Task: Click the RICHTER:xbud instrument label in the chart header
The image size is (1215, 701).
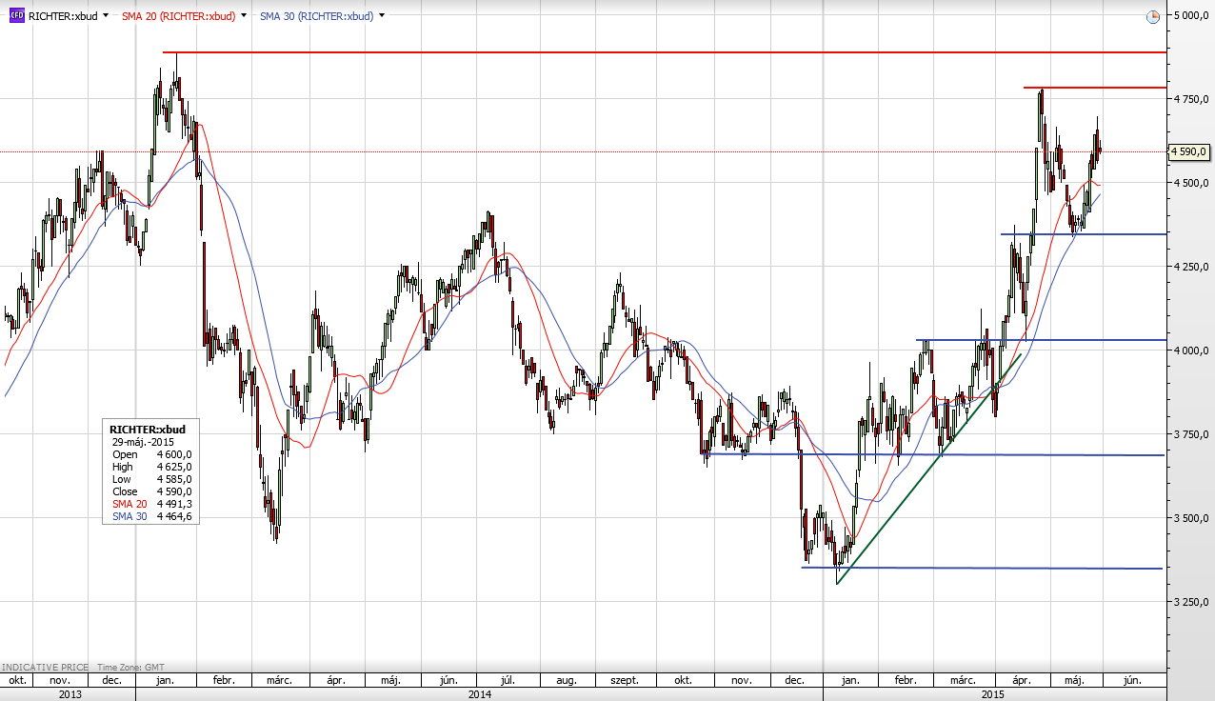Action: coord(64,16)
